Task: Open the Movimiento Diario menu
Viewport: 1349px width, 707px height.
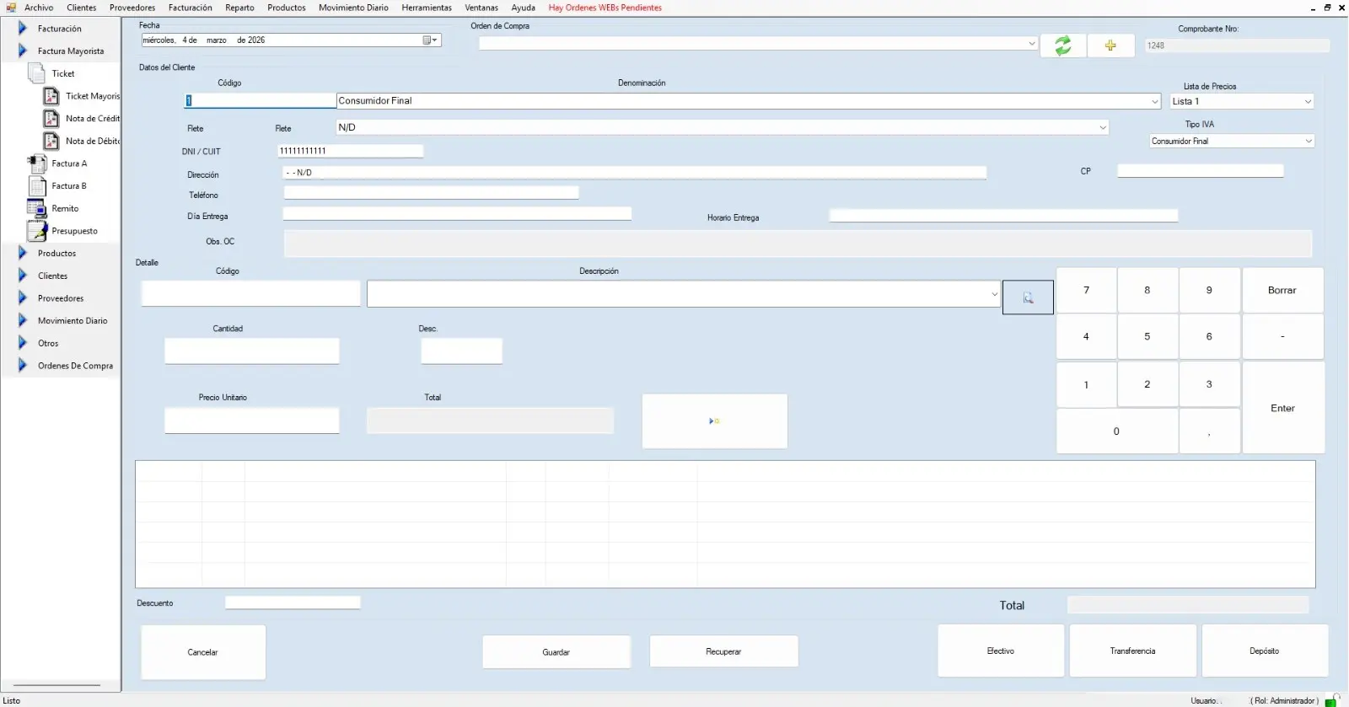Action: 353,8
